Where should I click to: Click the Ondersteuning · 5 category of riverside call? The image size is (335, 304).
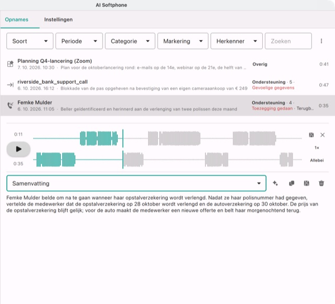[x=273, y=82]
